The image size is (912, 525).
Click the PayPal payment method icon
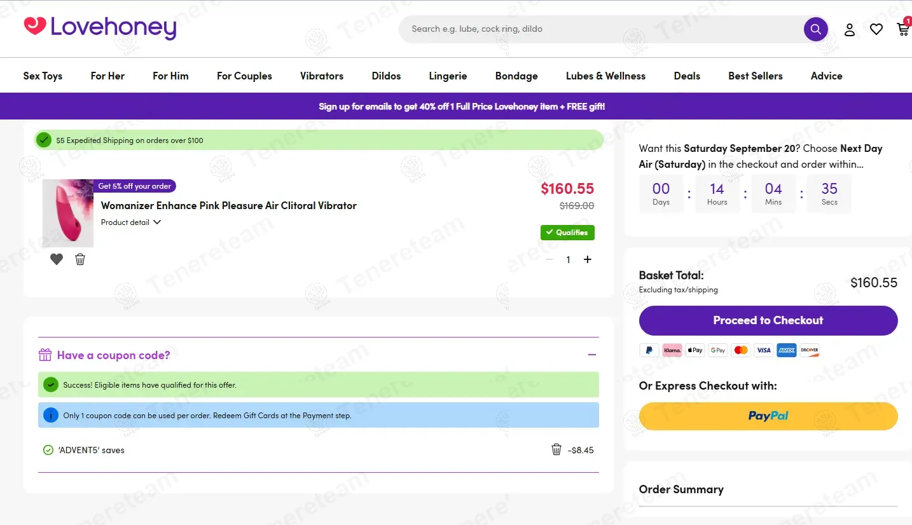click(649, 350)
